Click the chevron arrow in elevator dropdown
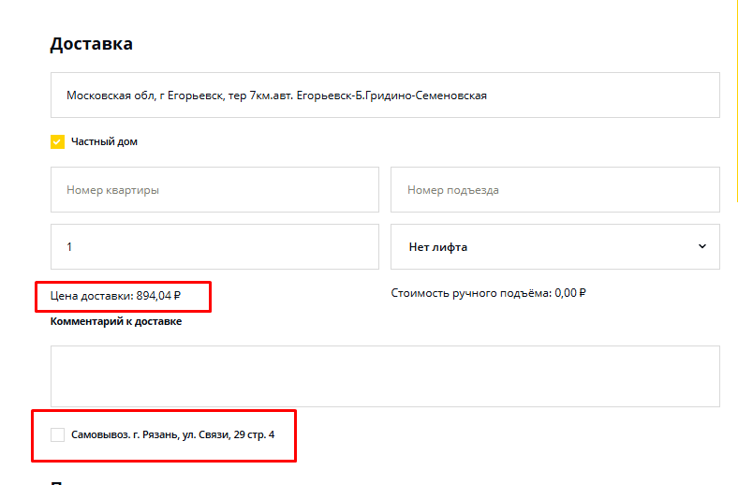The image size is (738, 485). 701,246
